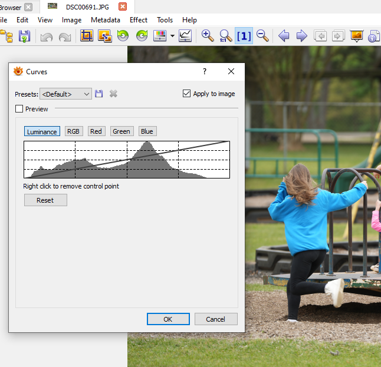Viewport: 381px width, 367px height.
Task: Click the Resize image icon
Action: coord(105,36)
